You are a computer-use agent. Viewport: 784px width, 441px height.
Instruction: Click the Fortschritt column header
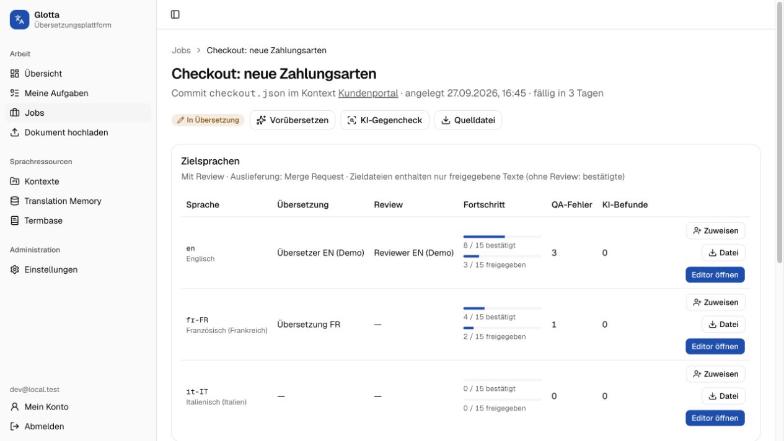coord(484,204)
